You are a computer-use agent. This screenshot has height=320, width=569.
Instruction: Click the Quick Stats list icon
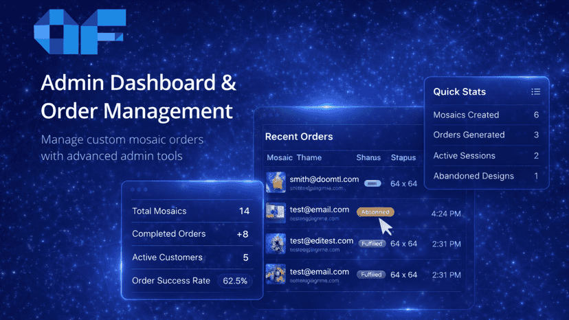(x=535, y=92)
